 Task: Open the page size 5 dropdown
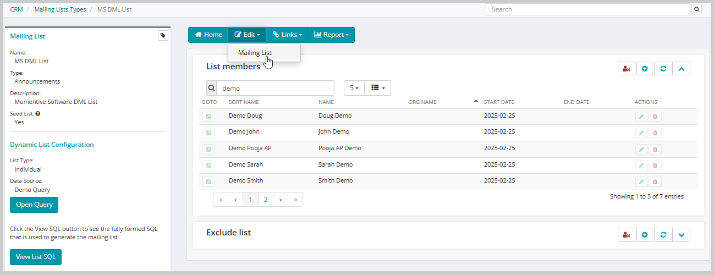point(354,88)
